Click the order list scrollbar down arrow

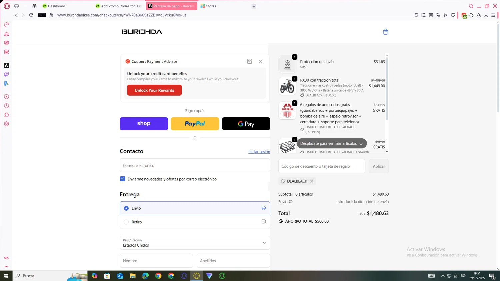coord(387,152)
